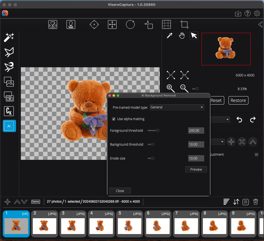Click the rotate circle icon
This screenshot has height=241, width=264.
point(130,24)
